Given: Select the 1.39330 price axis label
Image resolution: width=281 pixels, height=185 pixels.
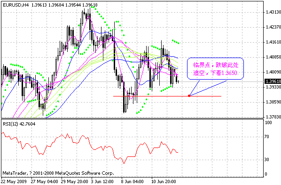Looking at the screenshot, I should [x=273, y=87].
